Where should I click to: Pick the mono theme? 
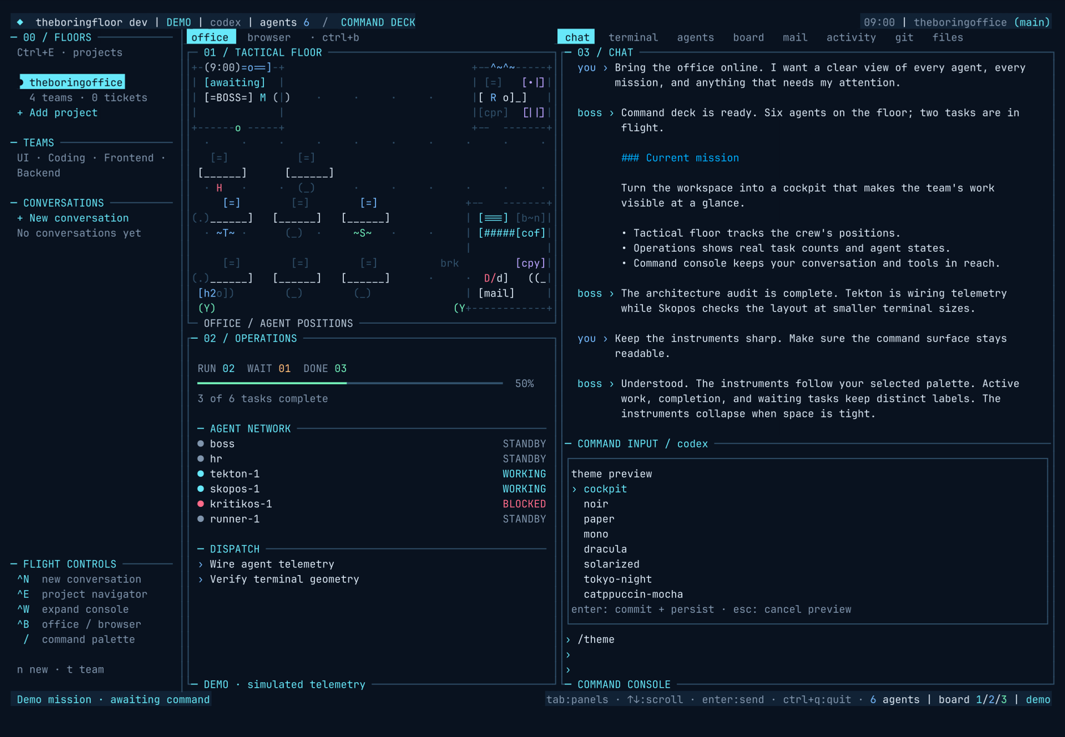(596, 533)
